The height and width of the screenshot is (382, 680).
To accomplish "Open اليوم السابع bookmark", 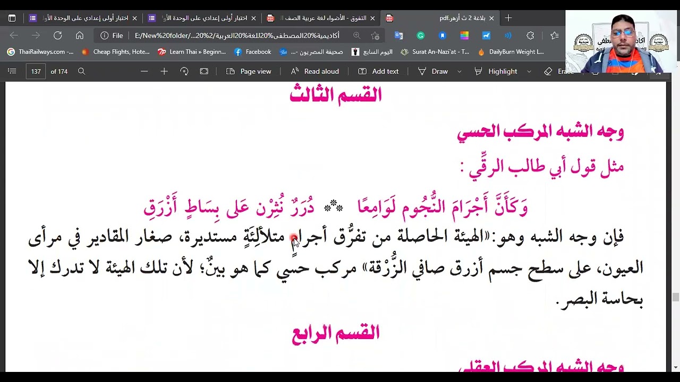I will pyautogui.click(x=372, y=52).
